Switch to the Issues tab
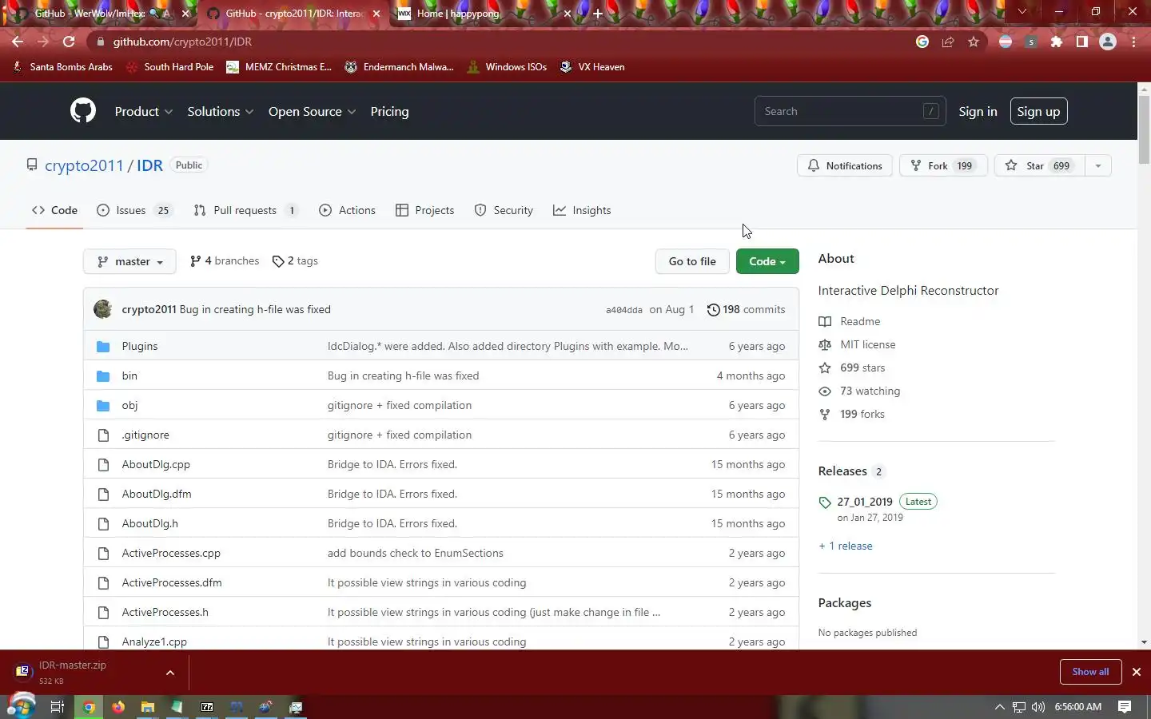The width and height of the screenshot is (1151, 719). click(134, 210)
